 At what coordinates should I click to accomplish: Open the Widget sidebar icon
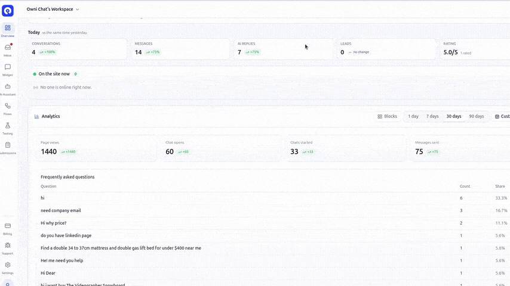[8, 67]
